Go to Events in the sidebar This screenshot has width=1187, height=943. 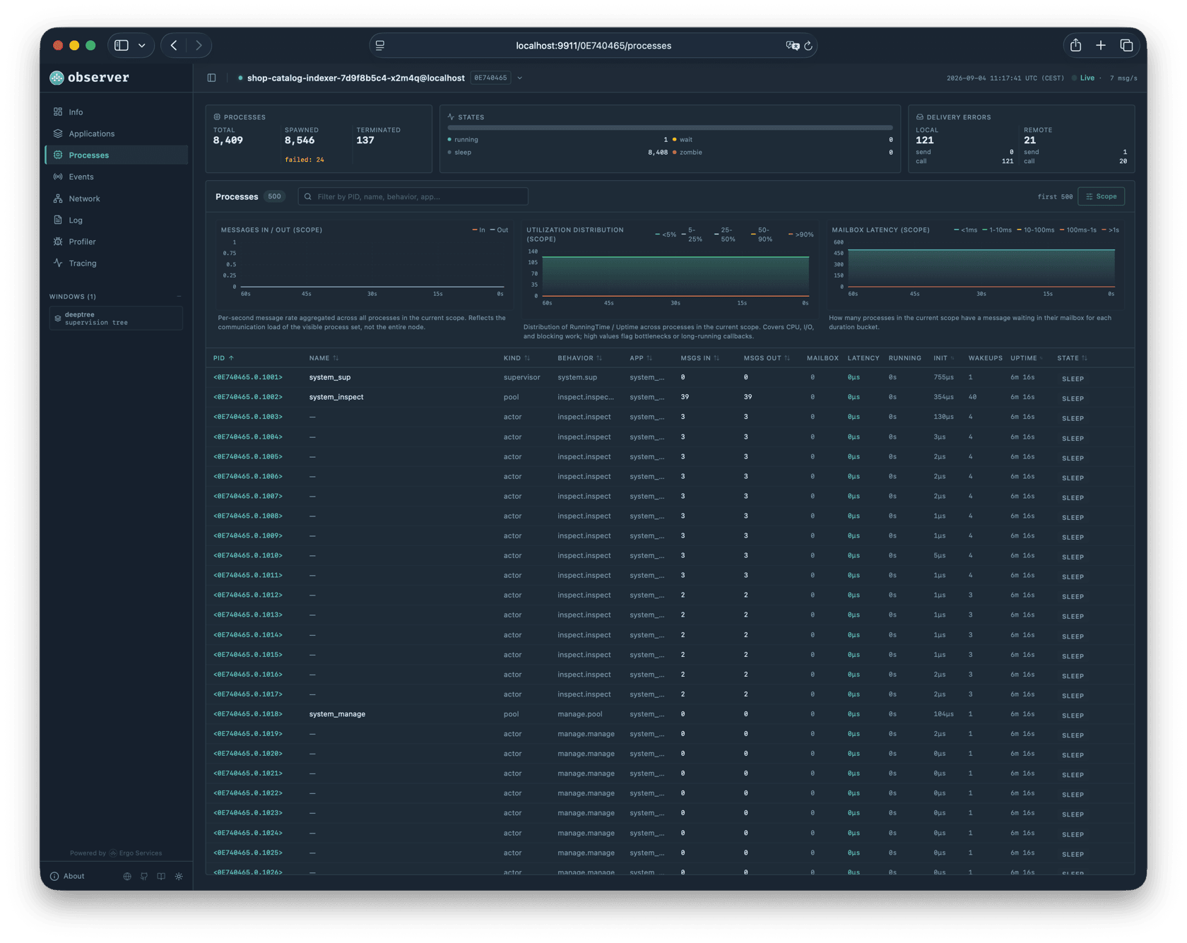117,177
